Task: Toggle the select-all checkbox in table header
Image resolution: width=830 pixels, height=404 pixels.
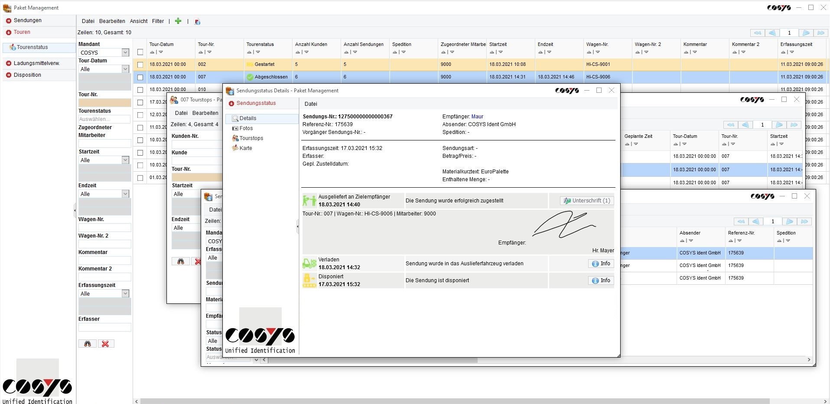Action: coord(140,52)
